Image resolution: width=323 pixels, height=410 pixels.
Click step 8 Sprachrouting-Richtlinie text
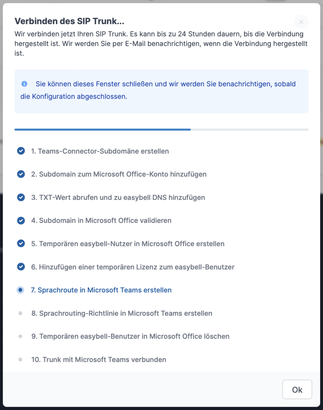(x=122, y=313)
